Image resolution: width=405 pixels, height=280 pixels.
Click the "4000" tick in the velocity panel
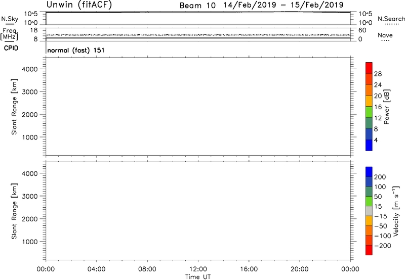[30, 173]
